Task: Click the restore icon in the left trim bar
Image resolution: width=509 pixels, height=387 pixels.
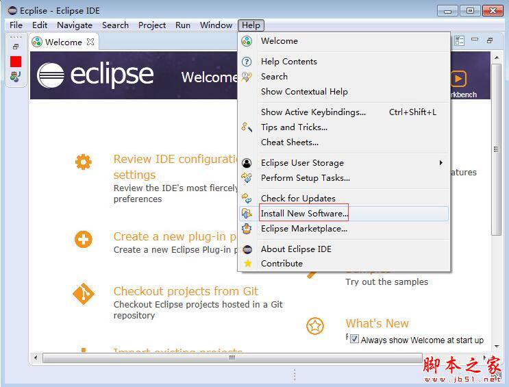Action: pyautogui.click(x=16, y=47)
